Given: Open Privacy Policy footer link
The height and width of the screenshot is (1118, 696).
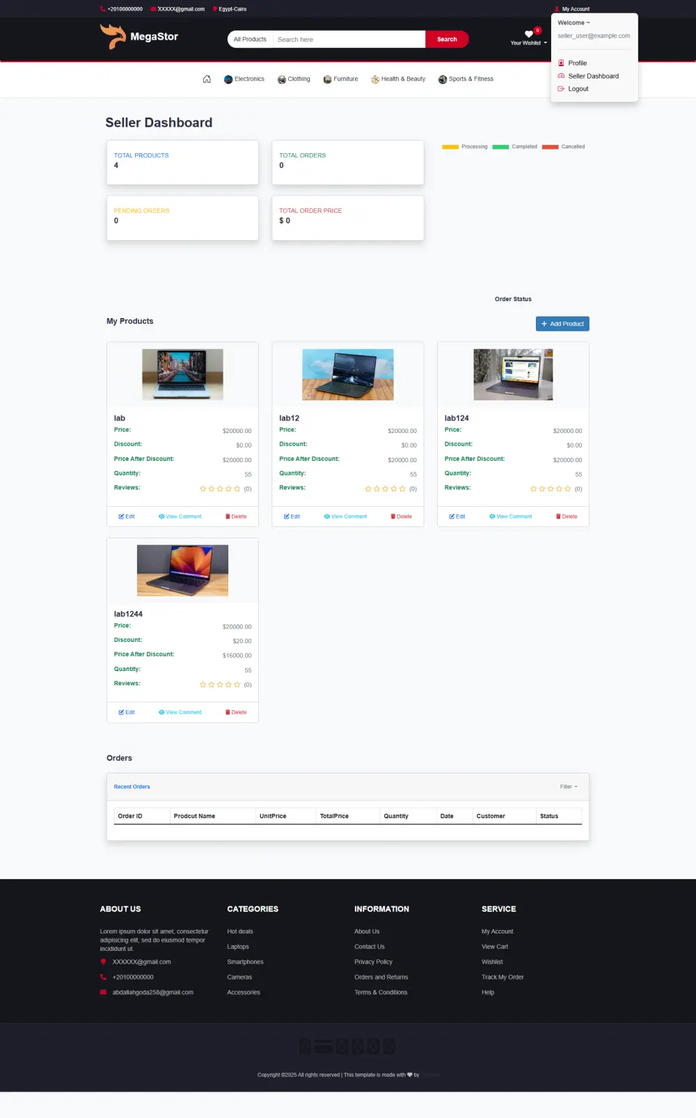Looking at the screenshot, I should (x=373, y=962).
